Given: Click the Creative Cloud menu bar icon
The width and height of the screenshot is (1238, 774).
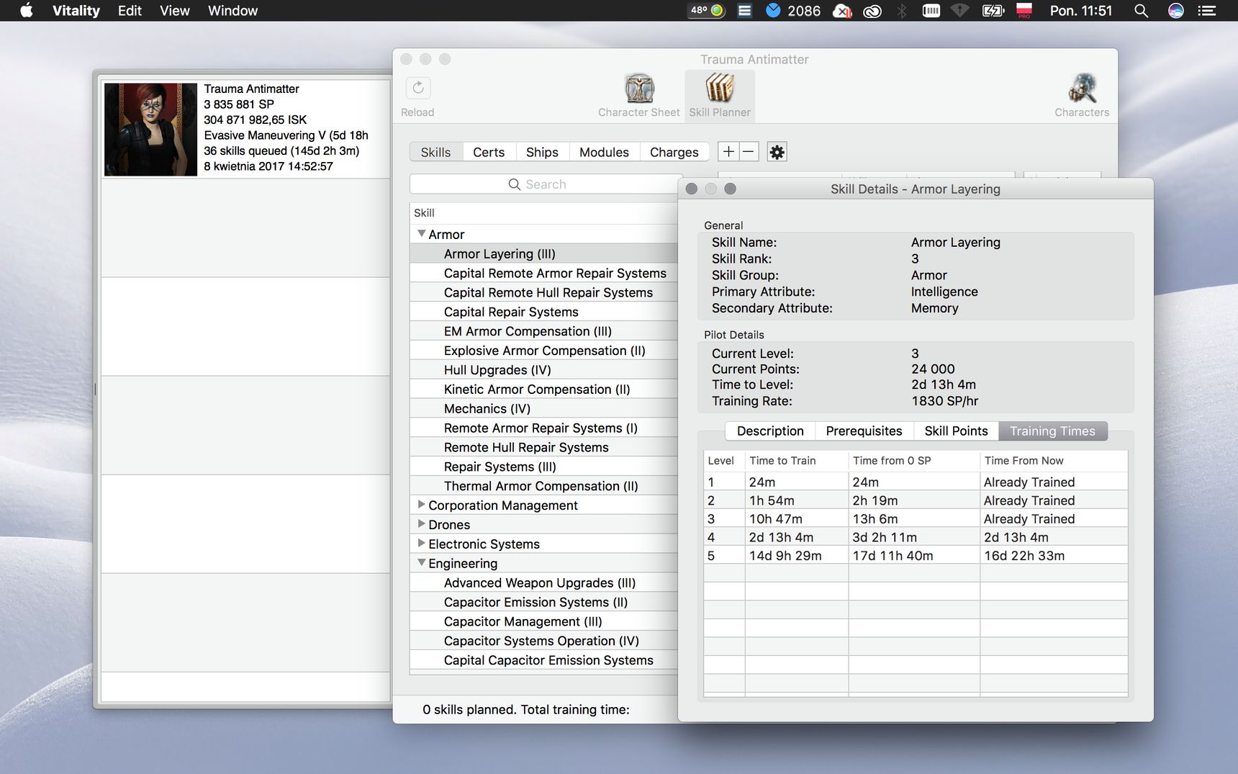Looking at the screenshot, I should click(x=872, y=11).
